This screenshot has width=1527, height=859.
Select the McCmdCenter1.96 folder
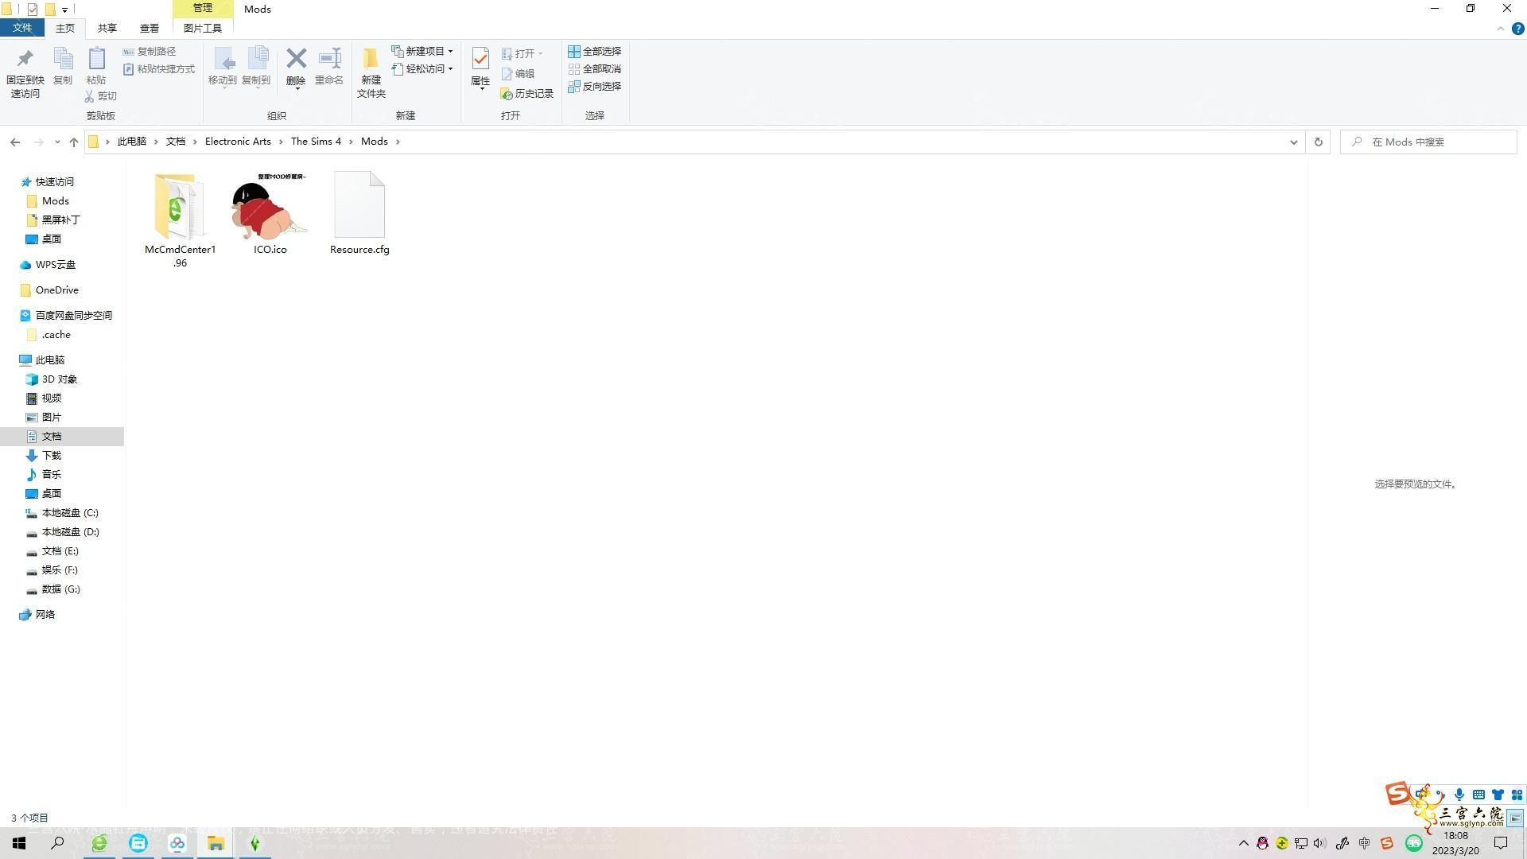pyautogui.click(x=180, y=220)
